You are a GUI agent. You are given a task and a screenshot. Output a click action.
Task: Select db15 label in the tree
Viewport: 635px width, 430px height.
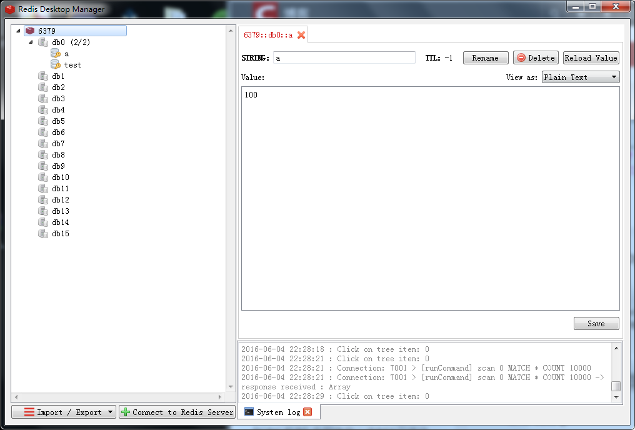[61, 234]
